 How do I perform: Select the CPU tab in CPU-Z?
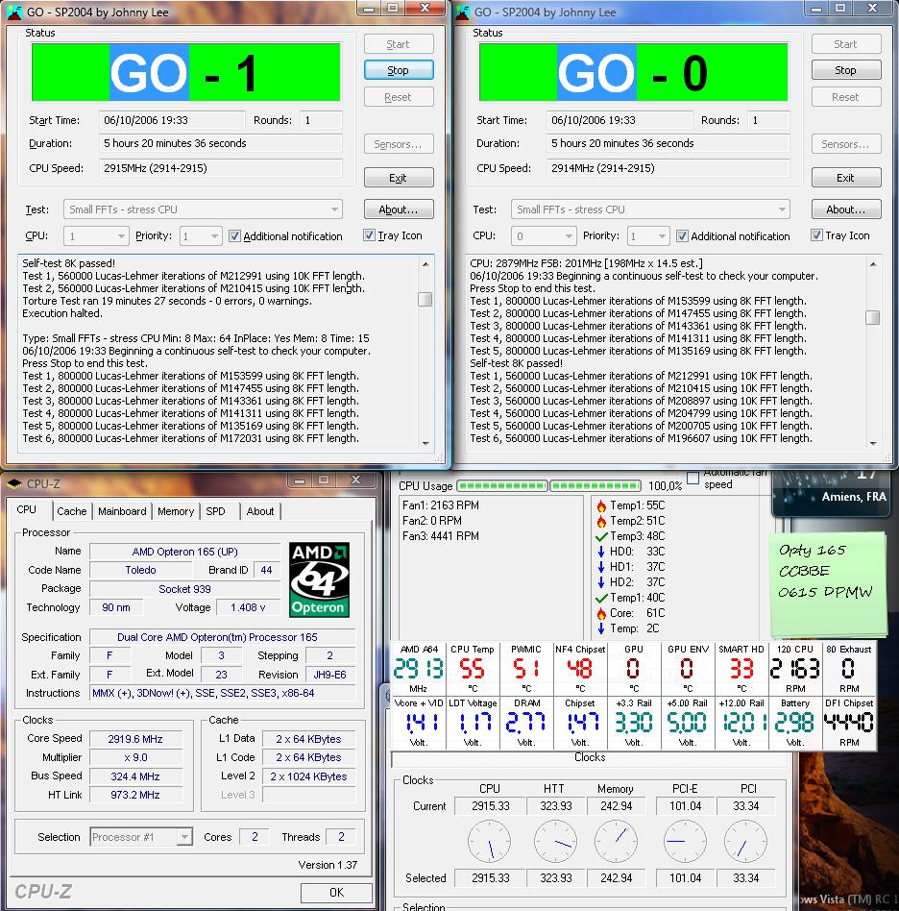[26, 509]
